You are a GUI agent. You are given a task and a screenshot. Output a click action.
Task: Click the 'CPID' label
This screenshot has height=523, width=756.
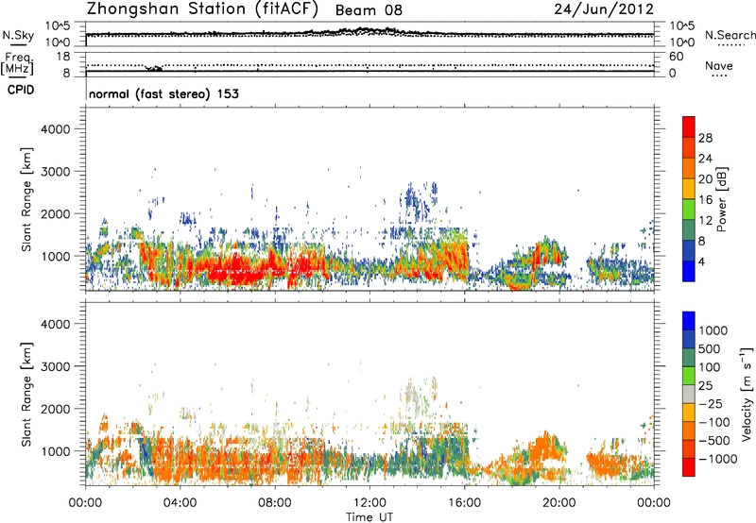(x=21, y=90)
